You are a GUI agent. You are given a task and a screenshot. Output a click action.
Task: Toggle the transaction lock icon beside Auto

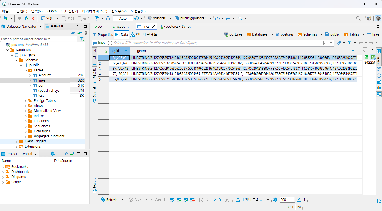(x=108, y=18)
